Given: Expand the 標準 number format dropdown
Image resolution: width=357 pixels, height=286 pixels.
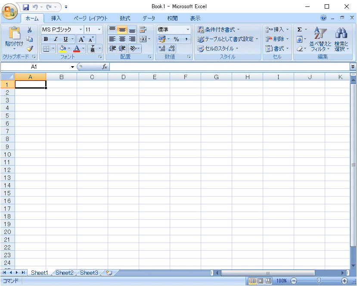Looking at the screenshot, I should 188,30.
